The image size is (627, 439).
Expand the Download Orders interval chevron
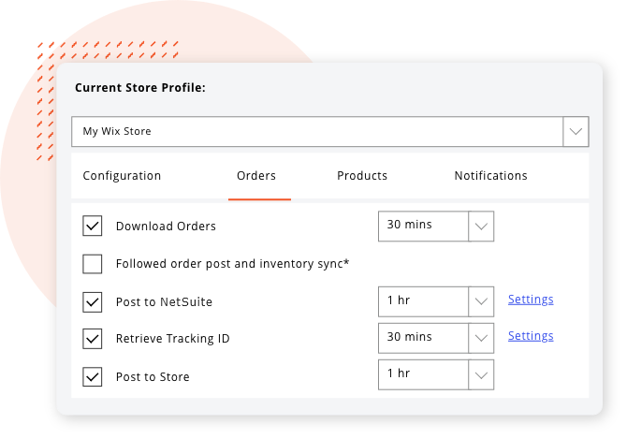point(481,227)
